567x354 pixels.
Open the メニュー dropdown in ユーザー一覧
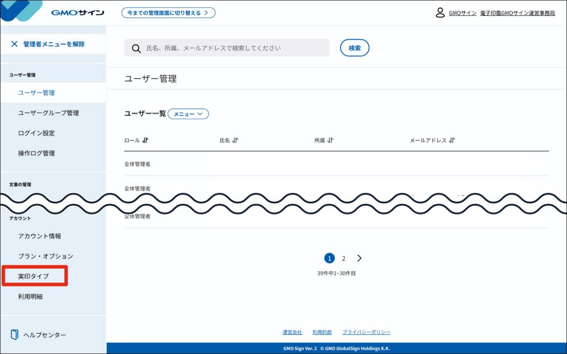click(x=188, y=113)
